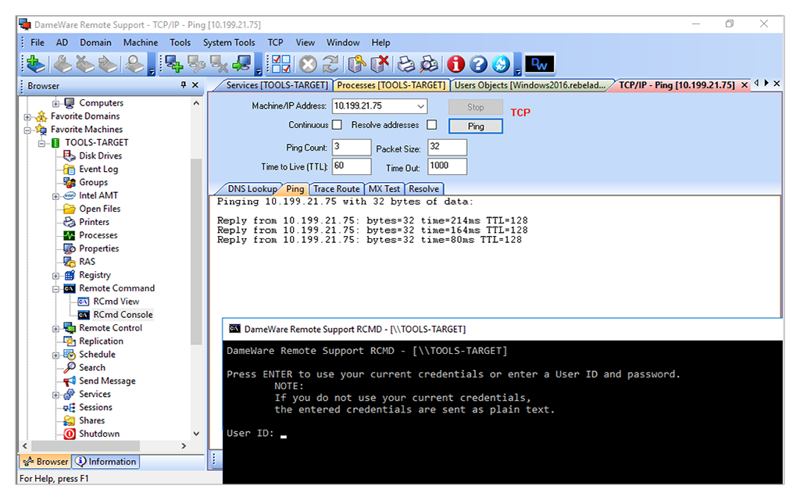Click the find domain magnifier toolbar icon
The width and height of the screenshot is (800, 500).
tap(134, 64)
